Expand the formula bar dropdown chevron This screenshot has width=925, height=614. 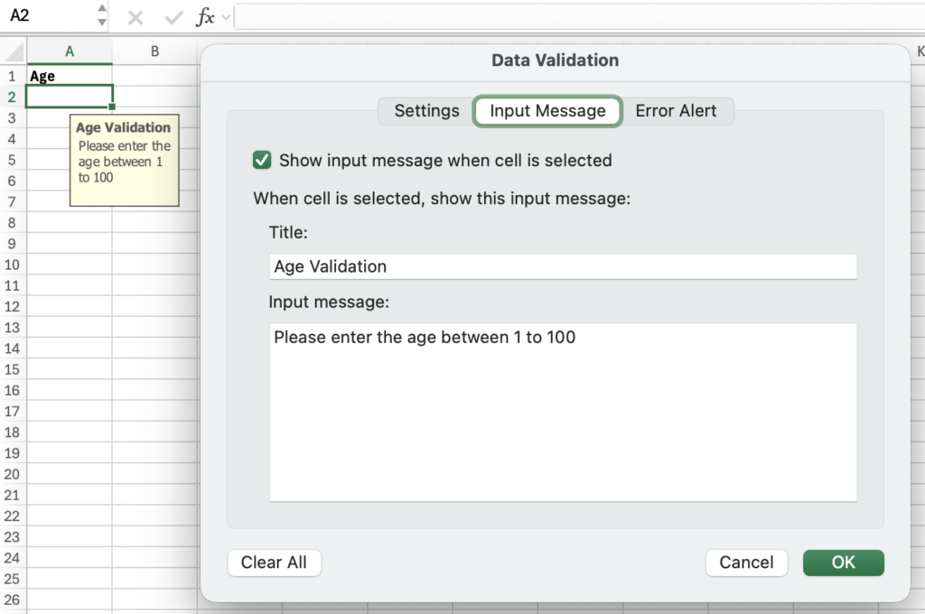(226, 17)
